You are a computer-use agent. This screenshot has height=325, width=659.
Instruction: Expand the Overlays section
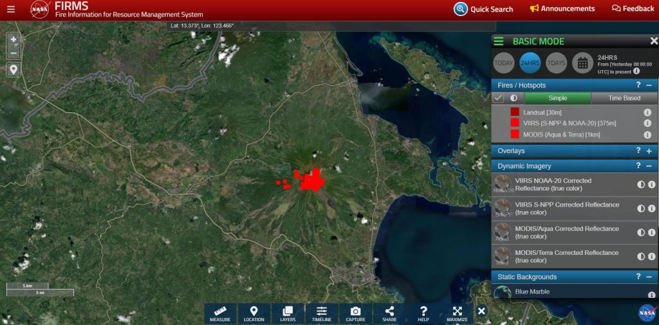click(649, 151)
